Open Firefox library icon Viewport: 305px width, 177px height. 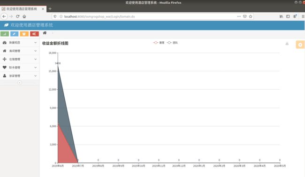click(x=281, y=16)
